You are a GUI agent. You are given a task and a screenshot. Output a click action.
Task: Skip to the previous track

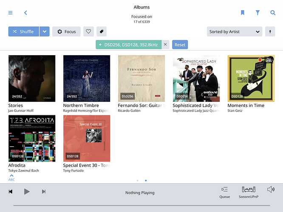(11, 192)
